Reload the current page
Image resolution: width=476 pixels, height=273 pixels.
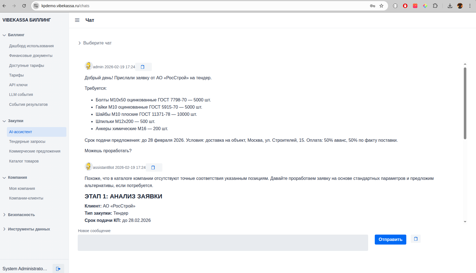(24, 6)
